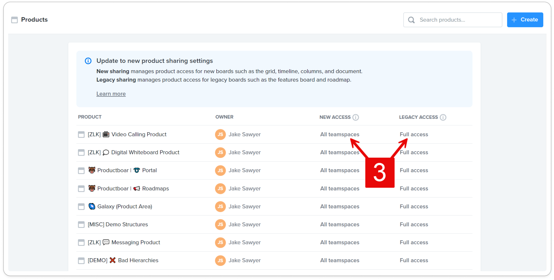This screenshot has height=280, width=554.
Task: Click the Products page title
Action: pos(34,20)
